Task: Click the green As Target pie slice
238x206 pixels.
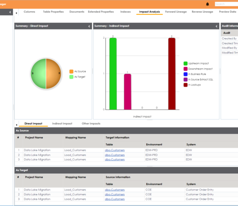Action: point(38,74)
